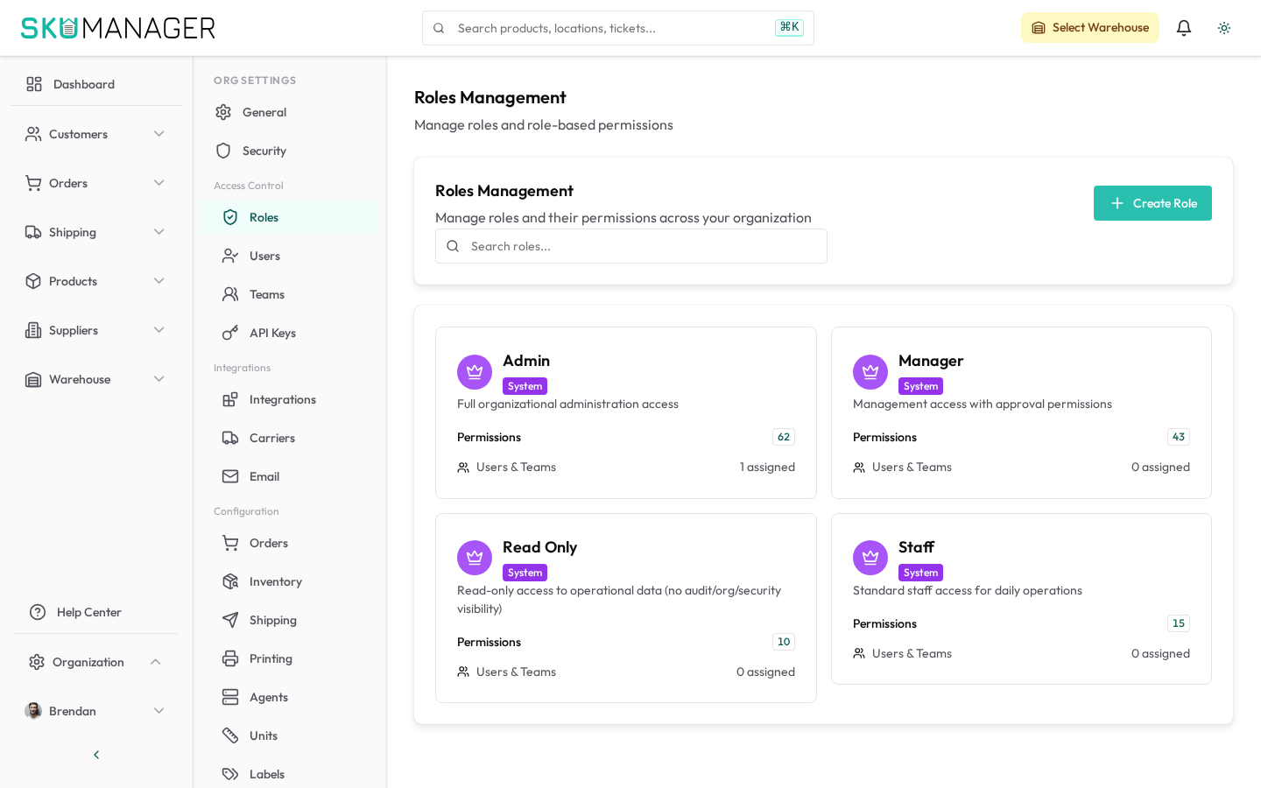The image size is (1261, 788).
Task: Click 'Standard staff access for daily operations' text
Action: (968, 591)
